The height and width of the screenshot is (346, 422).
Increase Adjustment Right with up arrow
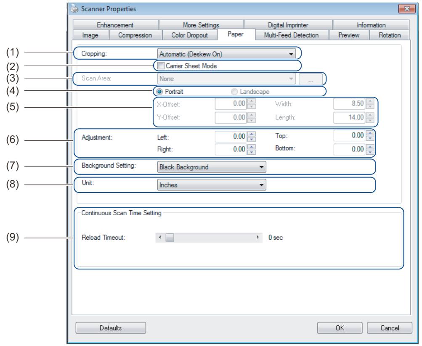click(x=251, y=147)
